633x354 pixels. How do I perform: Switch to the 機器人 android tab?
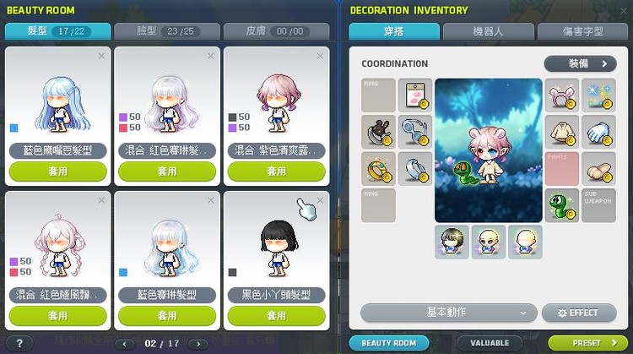(x=488, y=31)
